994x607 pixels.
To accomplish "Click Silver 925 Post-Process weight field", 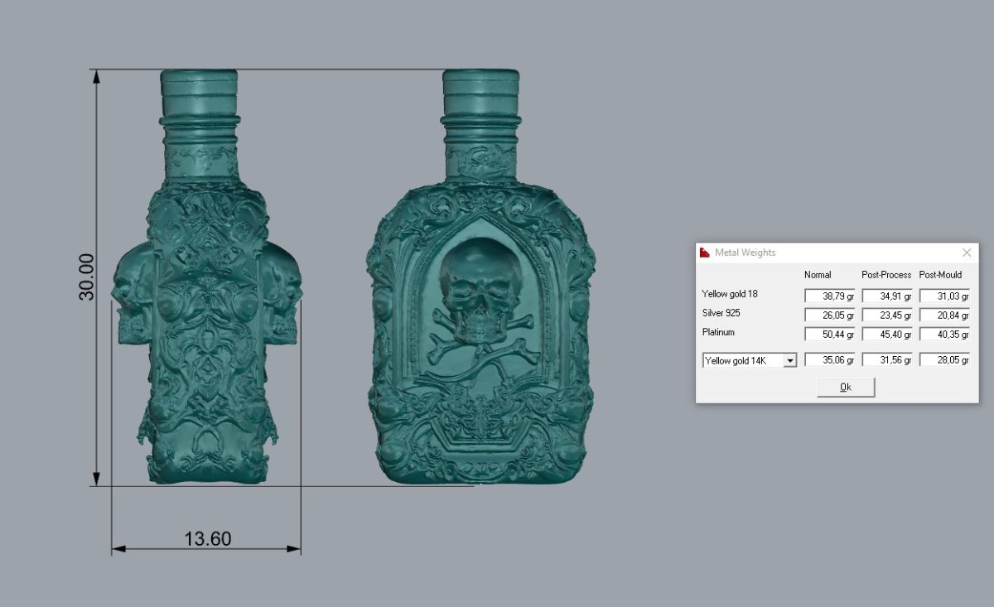I will click(887, 315).
